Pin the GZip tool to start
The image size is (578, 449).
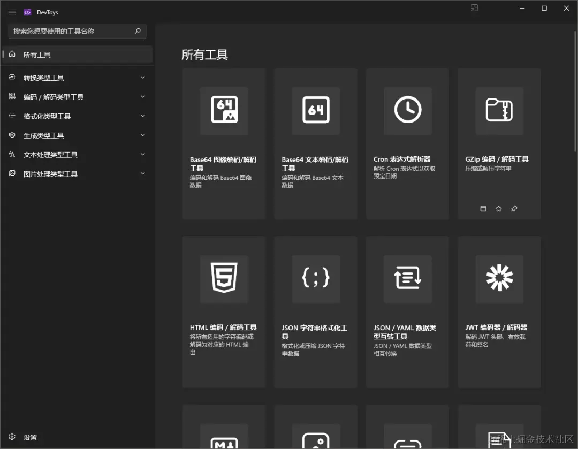[514, 209]
